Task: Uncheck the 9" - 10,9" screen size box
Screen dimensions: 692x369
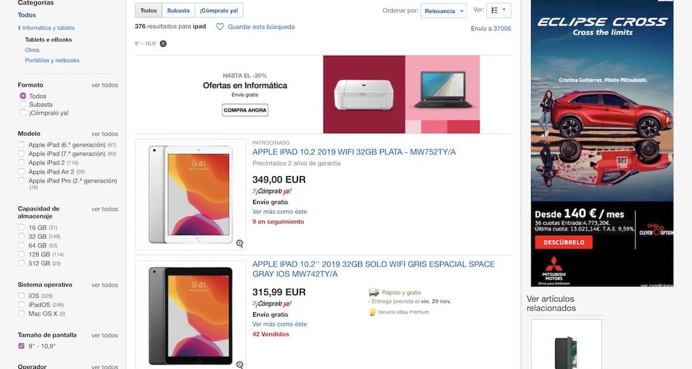Action: [x=21, y=346]
